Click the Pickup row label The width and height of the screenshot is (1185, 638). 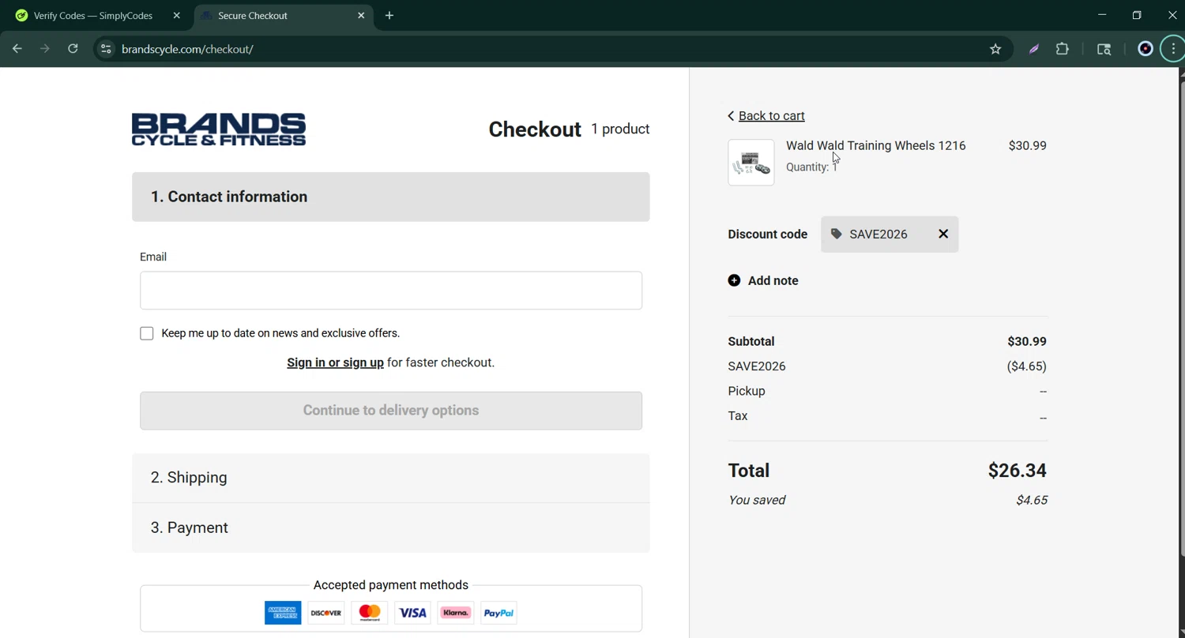point(747,391)
